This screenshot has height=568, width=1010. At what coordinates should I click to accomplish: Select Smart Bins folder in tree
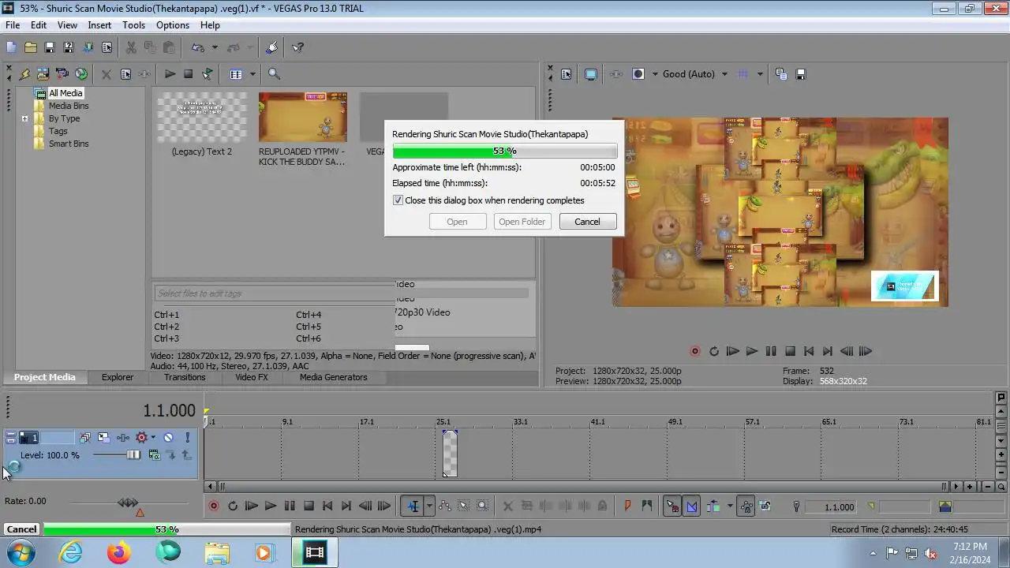[x=69, y=144]
